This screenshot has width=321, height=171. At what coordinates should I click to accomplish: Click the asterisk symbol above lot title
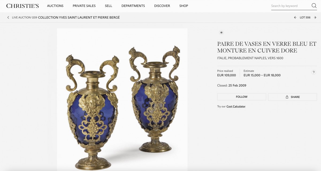coord(221,33)
